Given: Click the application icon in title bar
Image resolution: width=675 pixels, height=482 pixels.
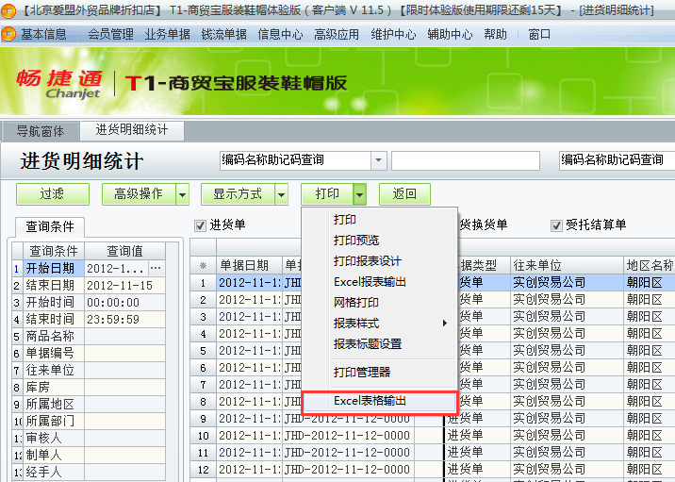Looking at the screenshot, I should point(8,10).
